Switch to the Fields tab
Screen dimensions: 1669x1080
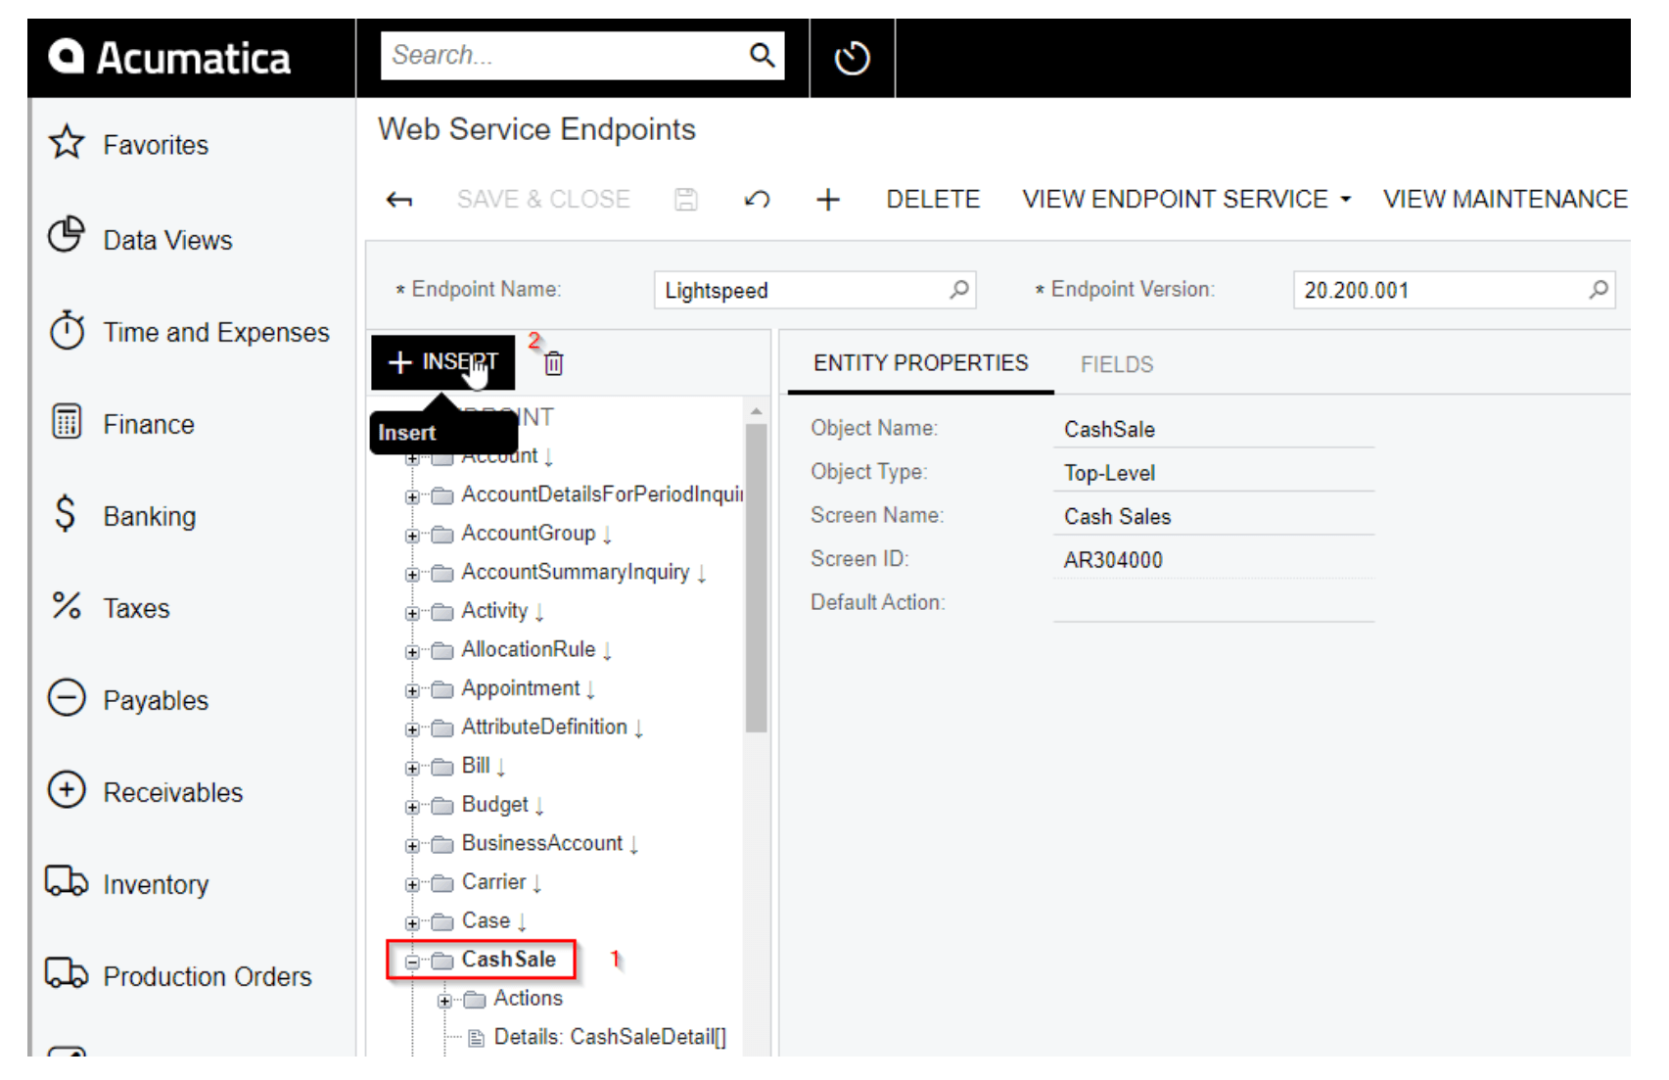click(1117, 364)
